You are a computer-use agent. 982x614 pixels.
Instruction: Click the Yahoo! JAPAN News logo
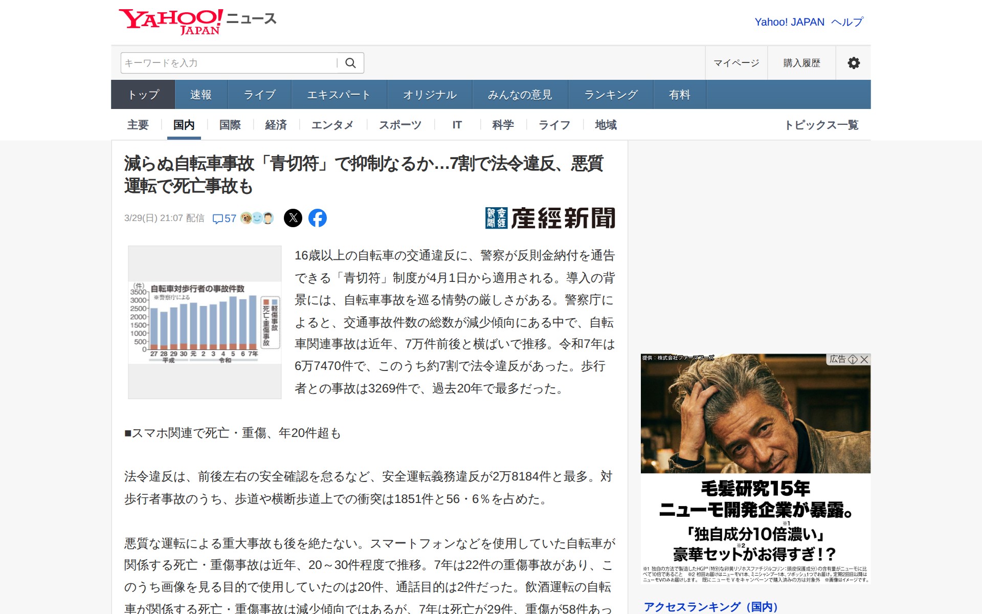197,21
